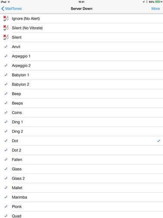Pick the Fallen tone
The height and width of the screenshot is (218, 163).
(81, 159)
